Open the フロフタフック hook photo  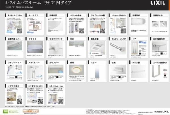[x=56, y=48]
